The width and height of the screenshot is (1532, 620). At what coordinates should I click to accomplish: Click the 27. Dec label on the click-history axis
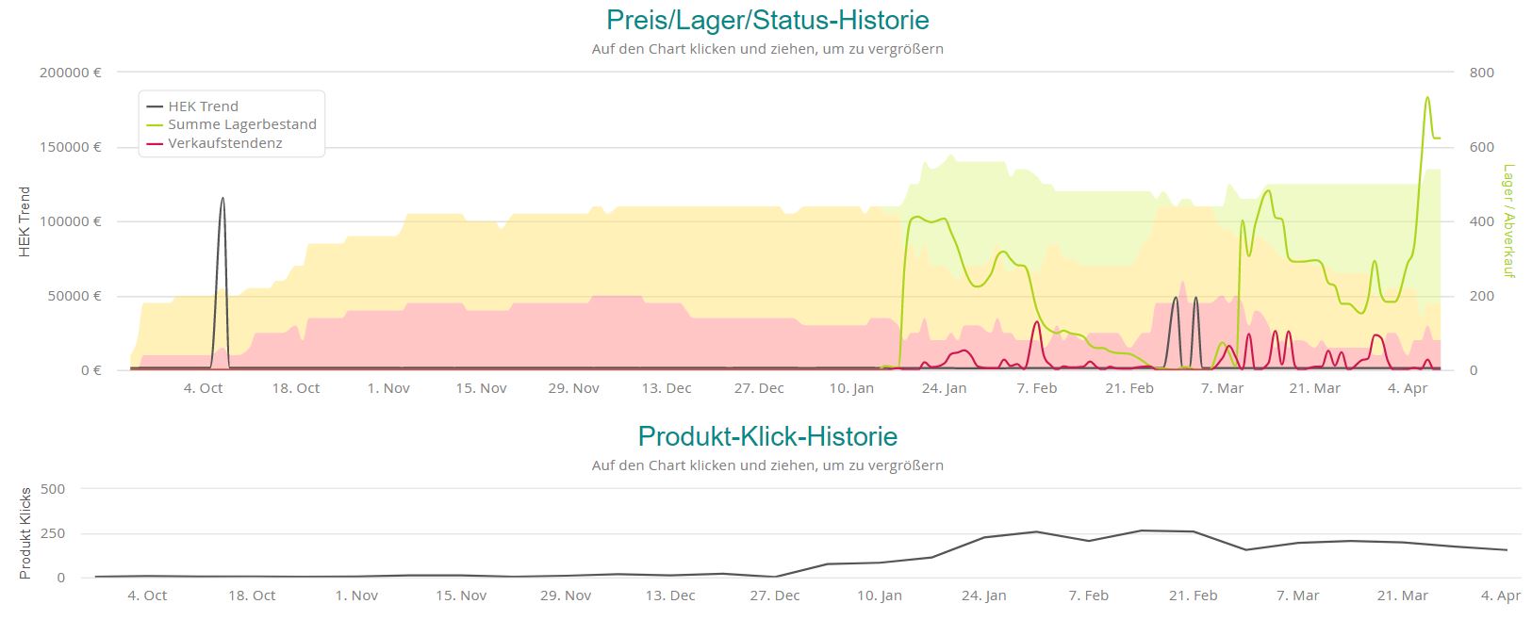coord(774,596)
